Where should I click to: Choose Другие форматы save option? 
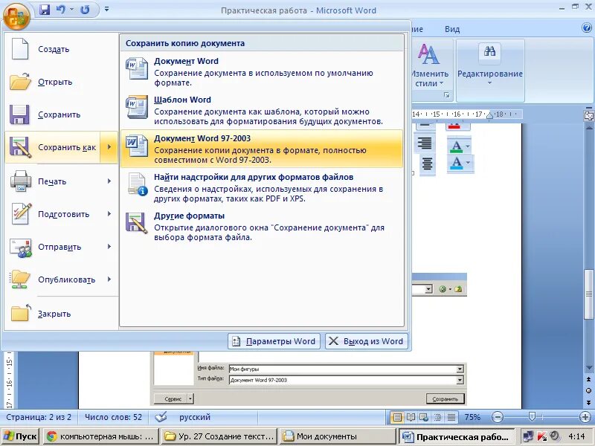point(262,226)
